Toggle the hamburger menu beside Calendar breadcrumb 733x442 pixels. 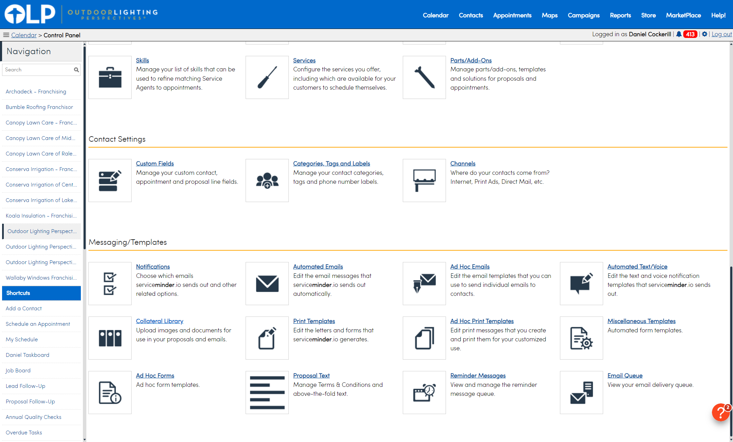(x=6, y=35)
